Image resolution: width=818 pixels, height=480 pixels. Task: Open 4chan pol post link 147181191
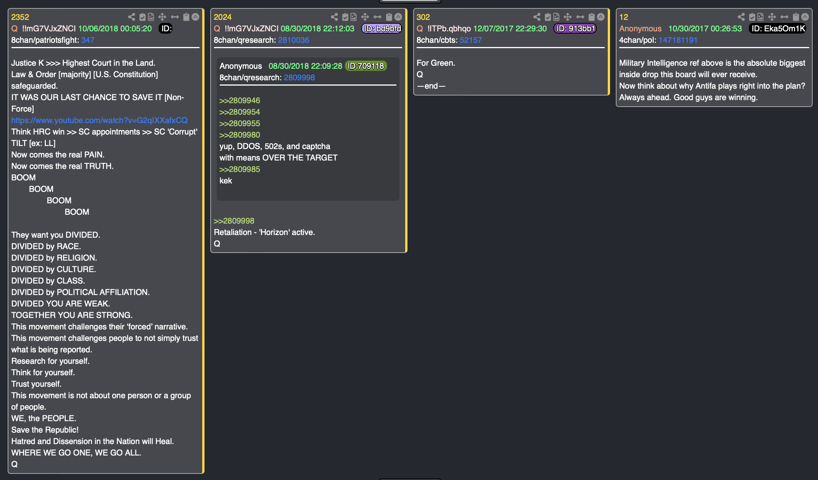point(678,40)
